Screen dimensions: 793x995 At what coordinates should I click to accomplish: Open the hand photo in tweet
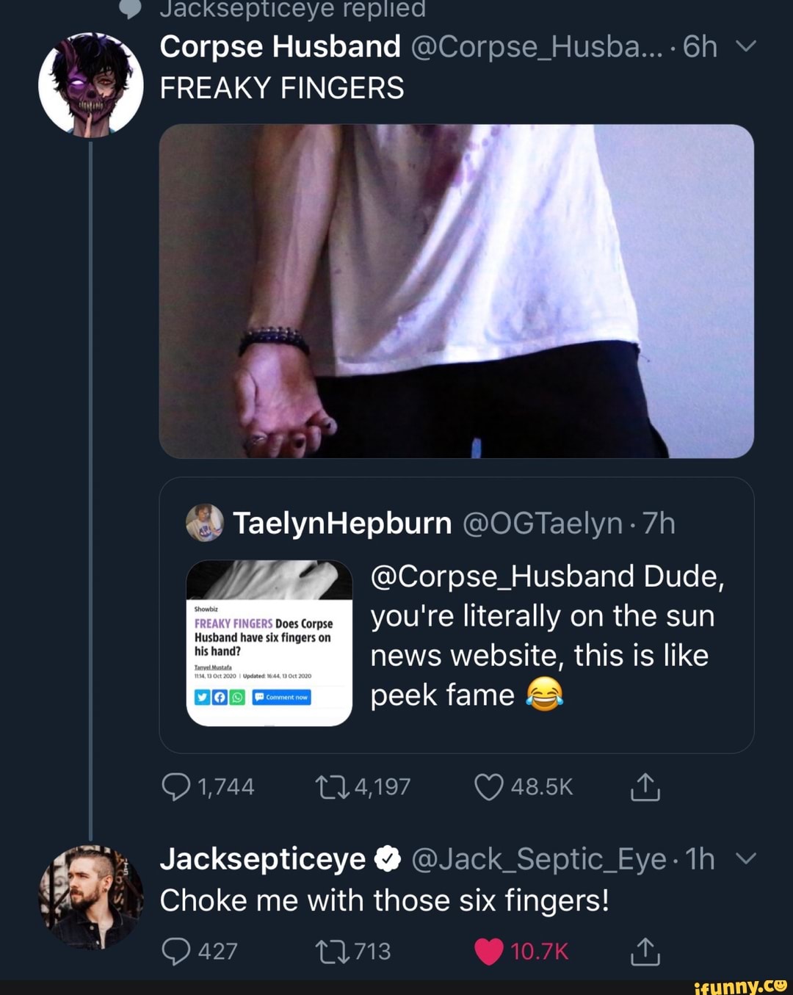click(456, 291)
